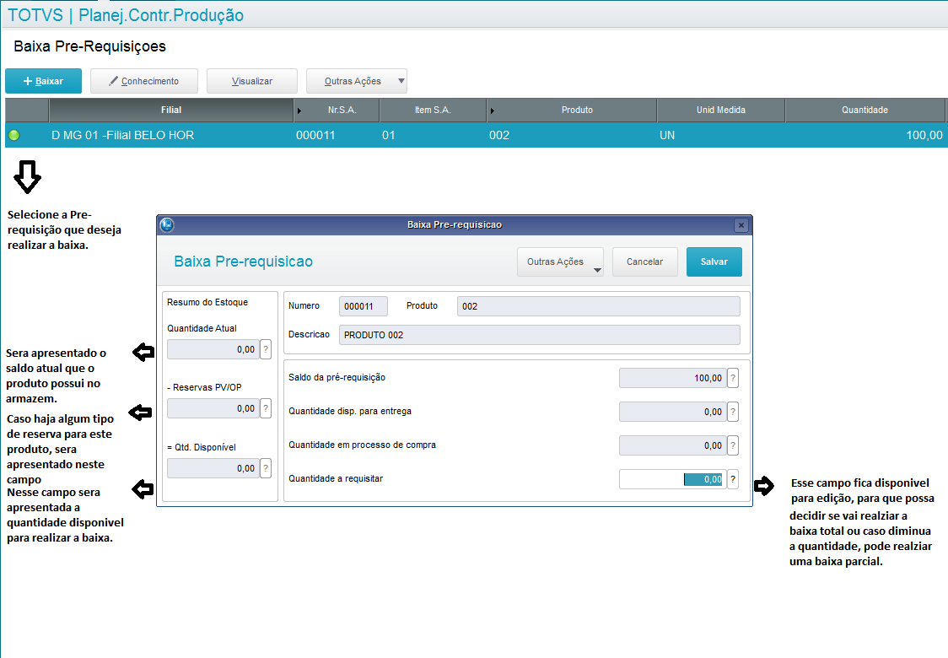Click the Descricao field PRODUTO 002
The image size is (948, 658).
pos(539,335)
